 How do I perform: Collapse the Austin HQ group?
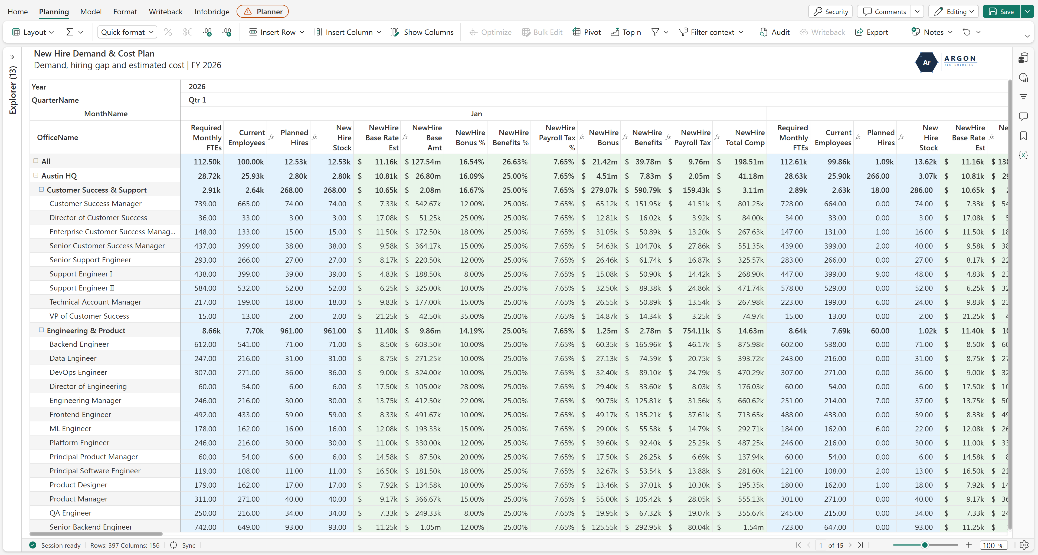(x=36, y=176)
